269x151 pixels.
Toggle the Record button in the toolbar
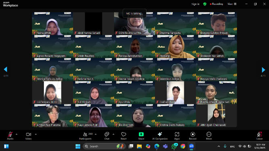pos(193,136)
